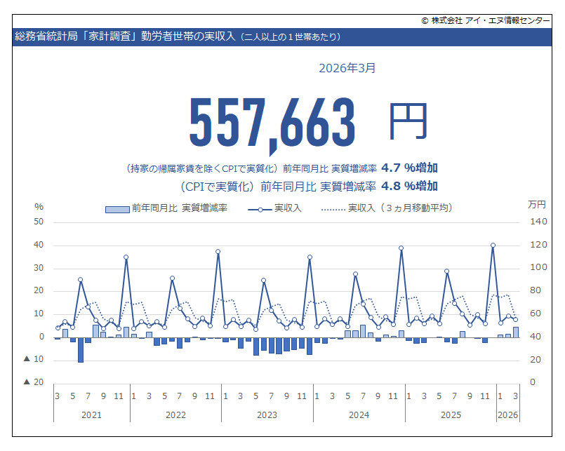Click the value 4.7 %増加

[409, 168]
